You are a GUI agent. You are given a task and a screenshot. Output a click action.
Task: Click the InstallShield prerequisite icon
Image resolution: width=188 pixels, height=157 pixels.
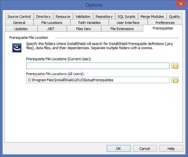coord(17,48)
